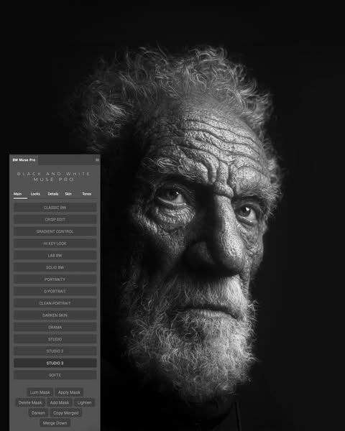The image size is (345, 431).
Task: Open the Skin tab
Action: 68,194
